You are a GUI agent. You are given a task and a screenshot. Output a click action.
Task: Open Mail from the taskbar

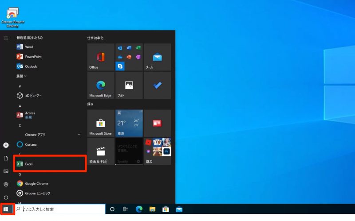pos(179,209)
